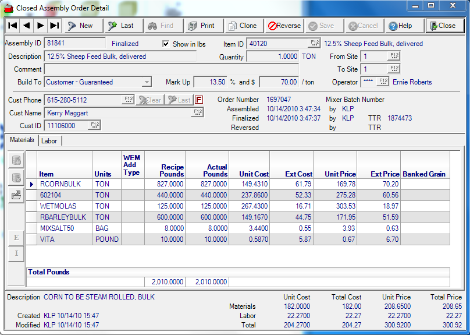The height and width of the screenshot is (335, 470).
Task: Go to the next record arrow
Action: pyautogui.click(x=40, y=26)
